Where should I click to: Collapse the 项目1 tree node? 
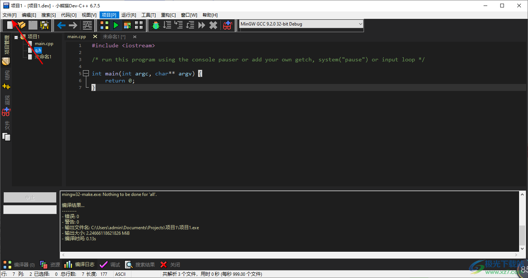(x=16, y=37)
